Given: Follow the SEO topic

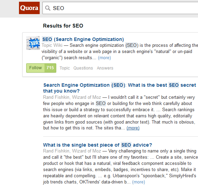Looking at the screenshot, I should tap(36, 68).
